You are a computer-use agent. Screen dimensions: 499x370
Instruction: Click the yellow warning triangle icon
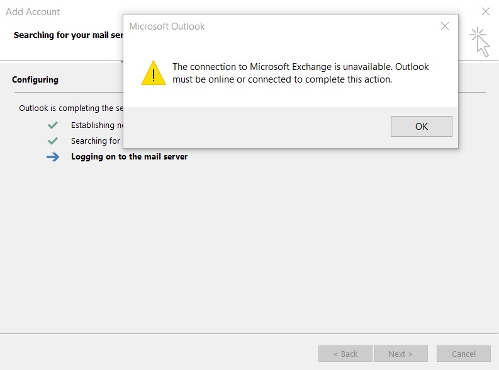pyautogui.click(x=154, y=73)
